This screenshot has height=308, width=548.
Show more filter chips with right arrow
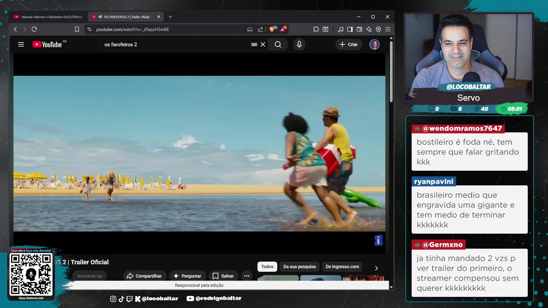point(376,268)
